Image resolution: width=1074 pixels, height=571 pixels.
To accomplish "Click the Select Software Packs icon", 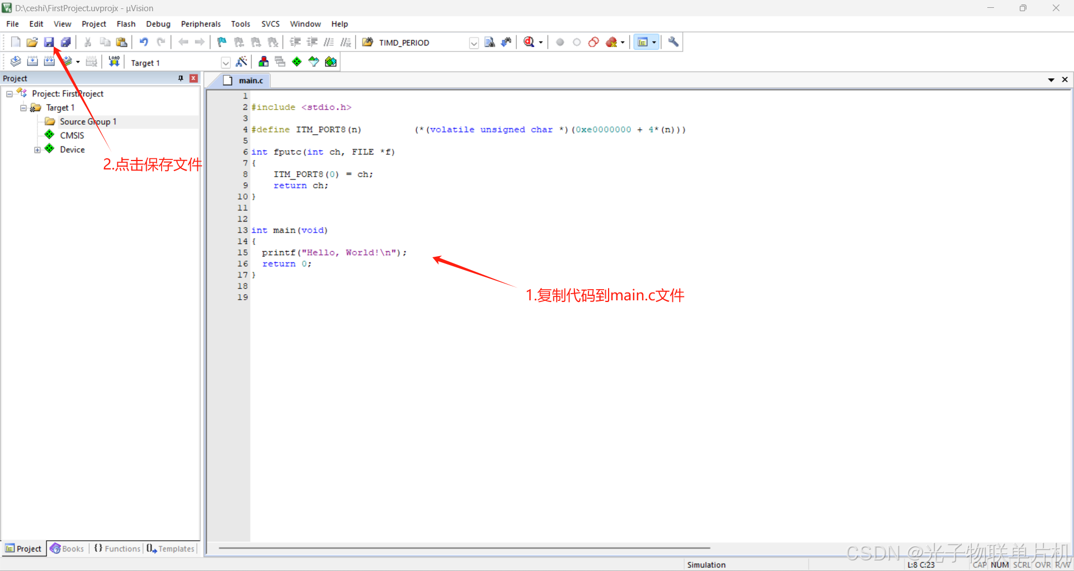I will pos(314,62).
